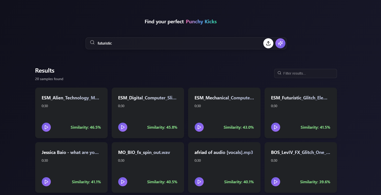Click the Filter results input box

pyautogui.click(x=308, y=73)
